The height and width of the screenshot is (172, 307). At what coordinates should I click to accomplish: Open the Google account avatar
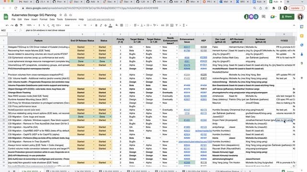point(300,17)
